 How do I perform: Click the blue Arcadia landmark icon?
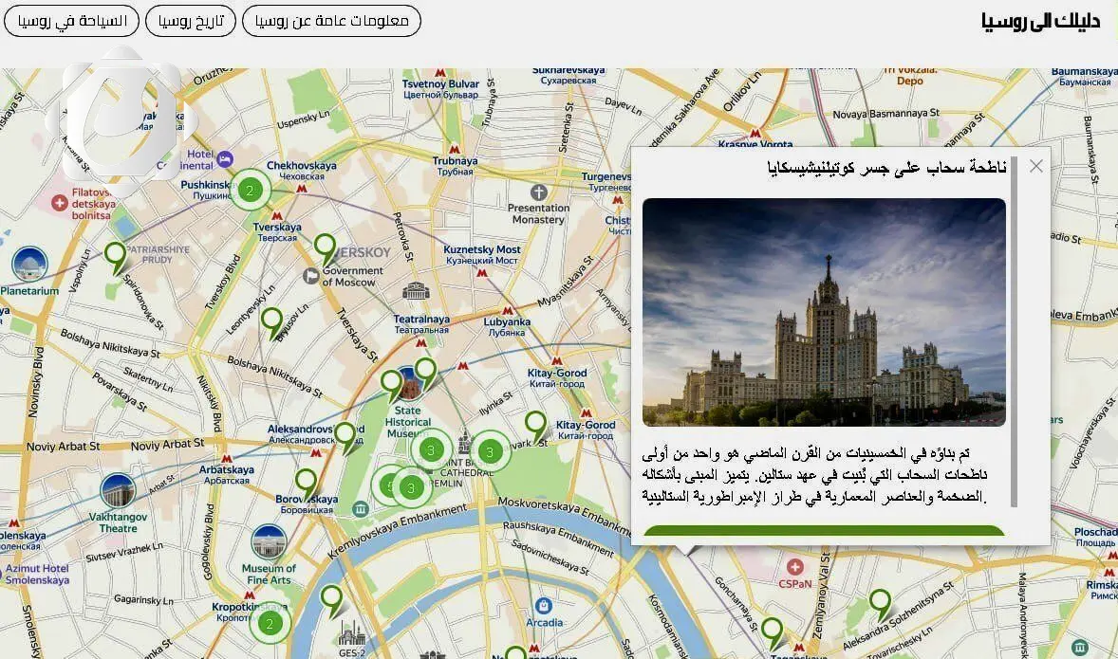[544, 604]
